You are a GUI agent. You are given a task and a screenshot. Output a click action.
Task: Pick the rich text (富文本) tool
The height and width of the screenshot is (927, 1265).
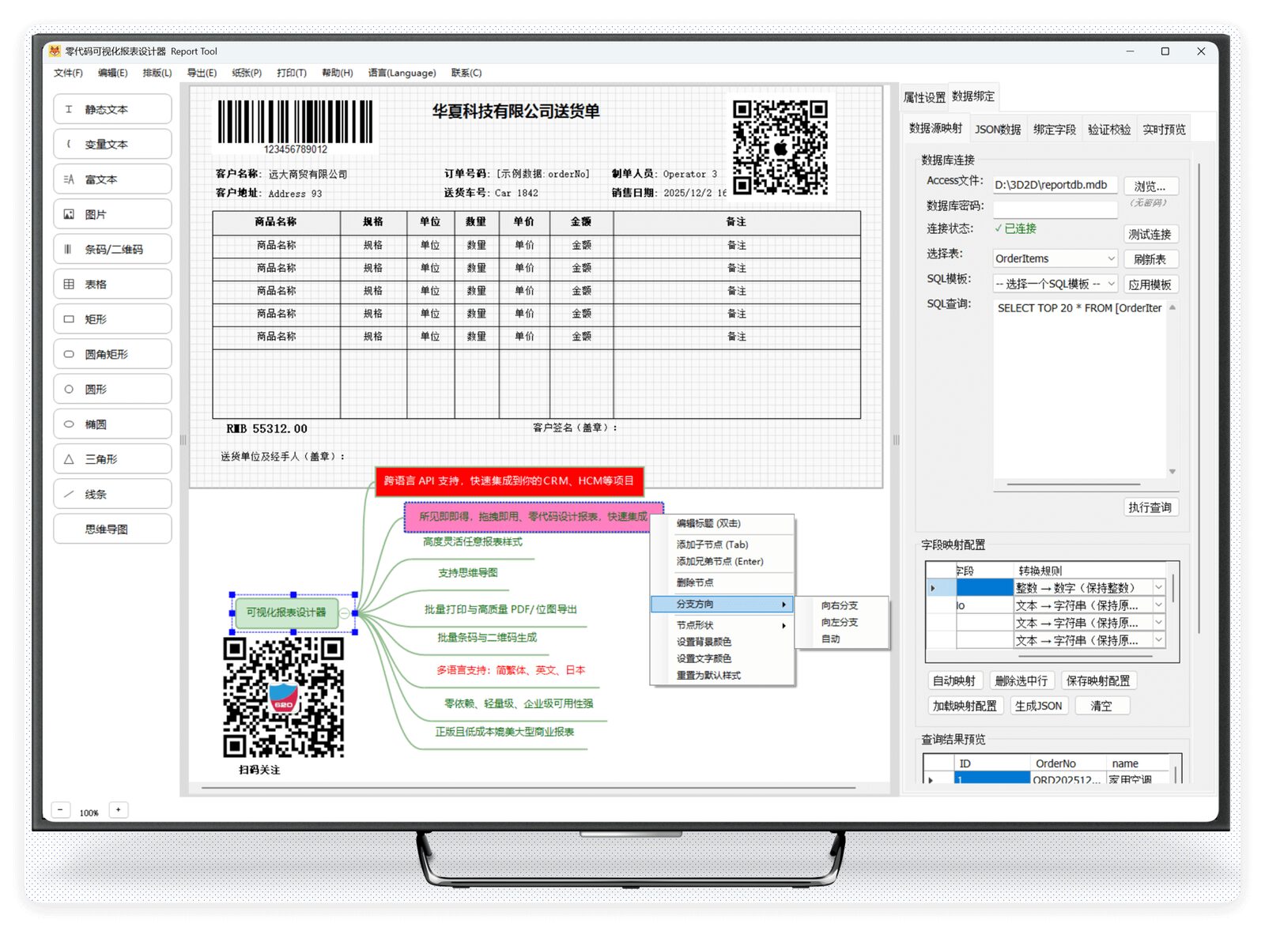112,179
